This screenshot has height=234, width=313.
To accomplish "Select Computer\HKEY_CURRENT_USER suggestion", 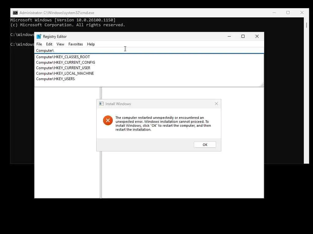I will (x=149, y=68).
